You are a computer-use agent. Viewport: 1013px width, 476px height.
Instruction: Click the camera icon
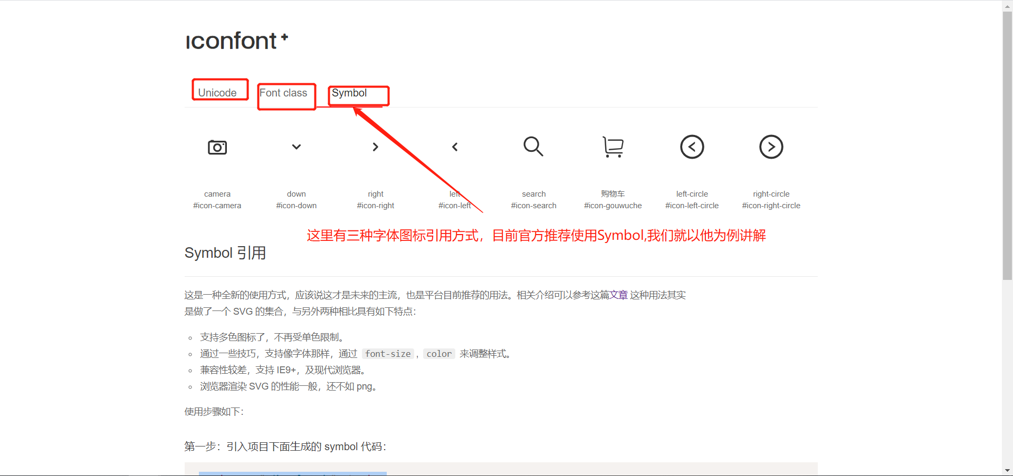(217, 147)
